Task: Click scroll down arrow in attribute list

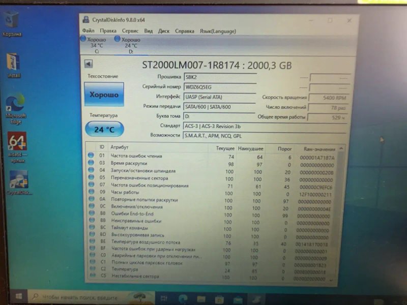Action: (331, 280)
